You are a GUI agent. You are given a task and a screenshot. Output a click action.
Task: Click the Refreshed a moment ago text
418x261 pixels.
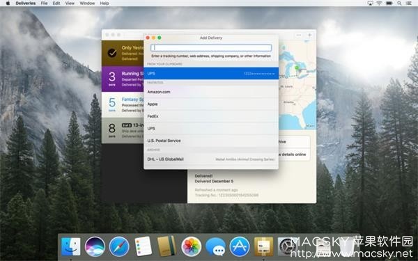click(x=216, y=190)
